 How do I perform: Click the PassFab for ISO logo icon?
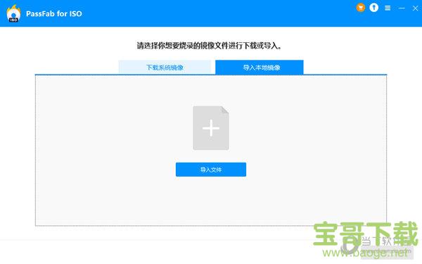(x=13, y=13)
